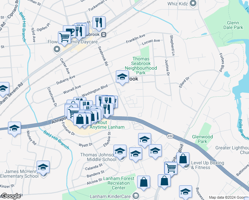Image resolution: width=249 pixels, height=200 pixels.
Task: Open the school marker near James McHenry Elementary
Action: (43, 167)
